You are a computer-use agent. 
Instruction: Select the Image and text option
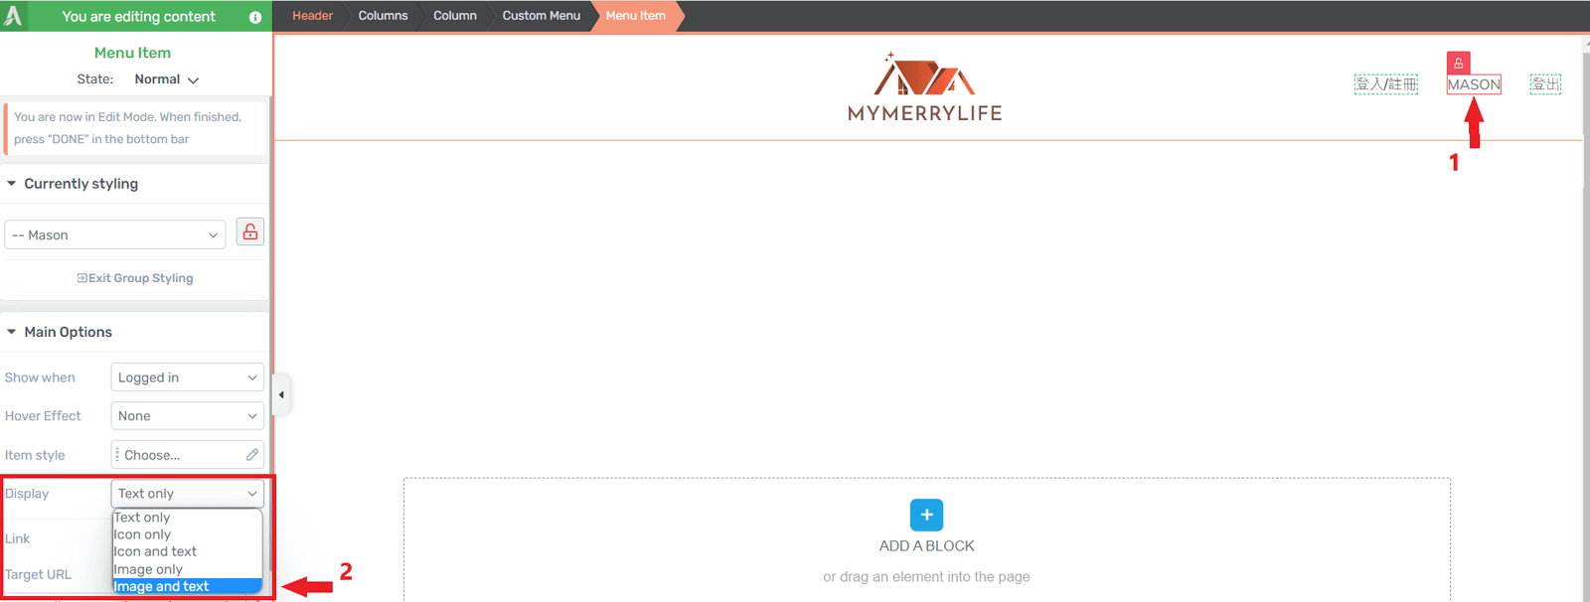(x=187, y=586)
